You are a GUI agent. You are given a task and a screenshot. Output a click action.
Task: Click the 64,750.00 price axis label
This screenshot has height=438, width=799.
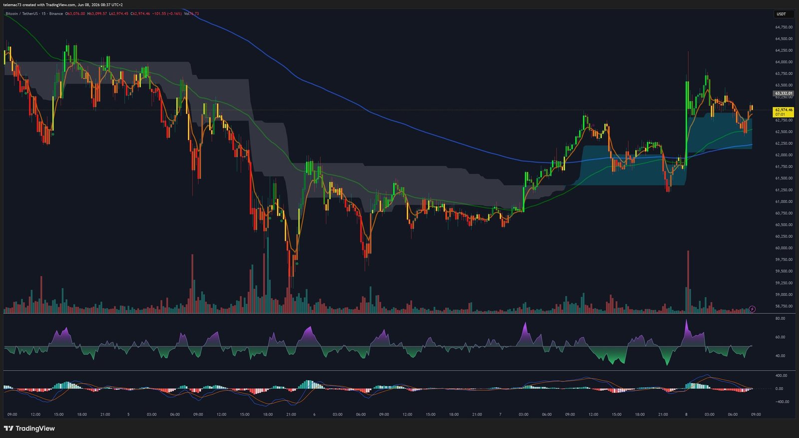click(x=784, y=27)
